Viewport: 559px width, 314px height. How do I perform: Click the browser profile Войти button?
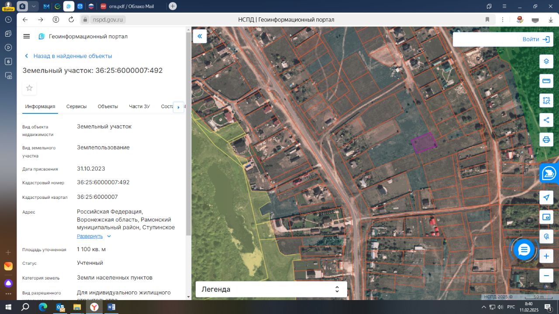click(8, 6)
